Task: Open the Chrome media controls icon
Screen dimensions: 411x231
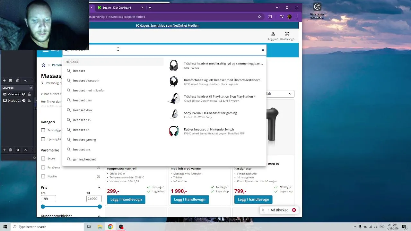Action: (x=282, y=17)
